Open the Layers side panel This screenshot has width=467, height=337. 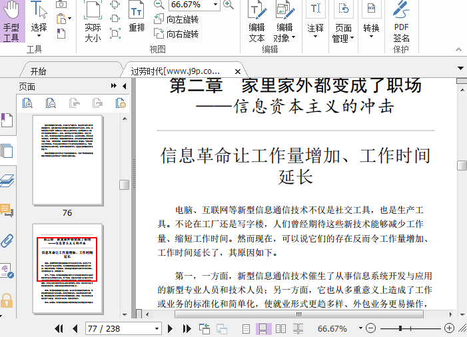point(7,180)
